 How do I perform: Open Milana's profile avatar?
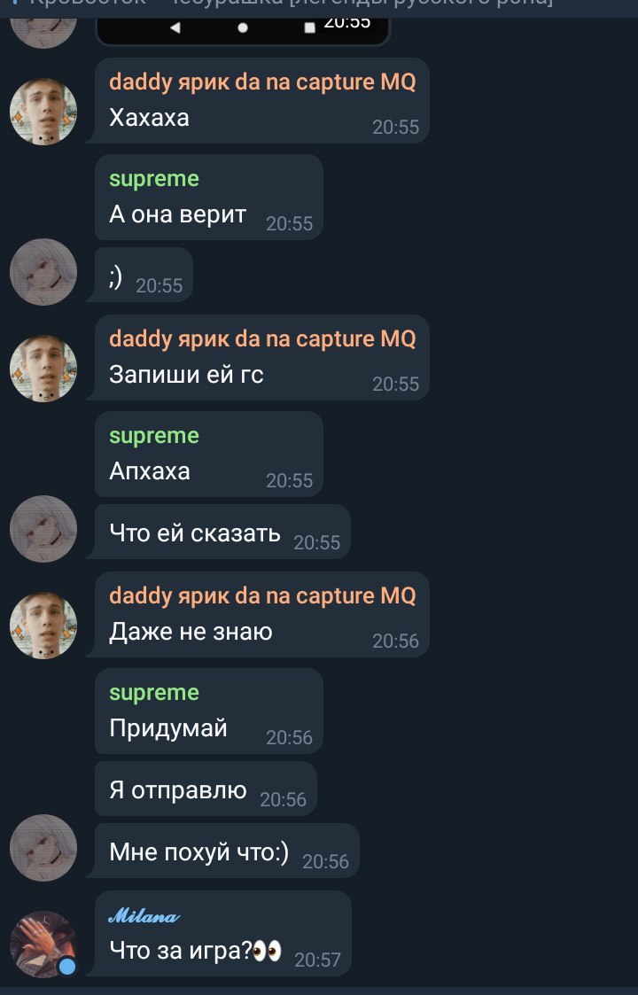[x=43, y=944]
